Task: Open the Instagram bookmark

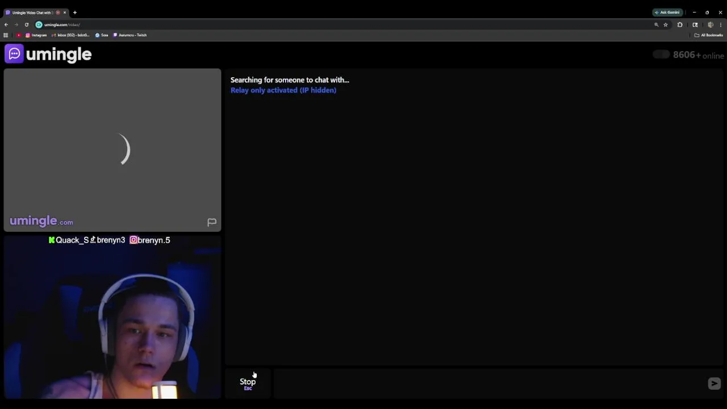Action: pyautogui.click(x=36, y=35)
